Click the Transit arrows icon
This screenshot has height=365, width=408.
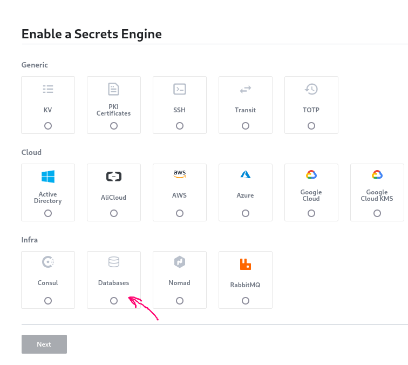click(x=246, y=89)
